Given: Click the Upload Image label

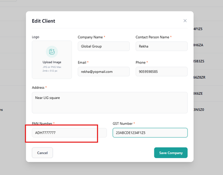Looking at the screenshot, I should (52, 62).
